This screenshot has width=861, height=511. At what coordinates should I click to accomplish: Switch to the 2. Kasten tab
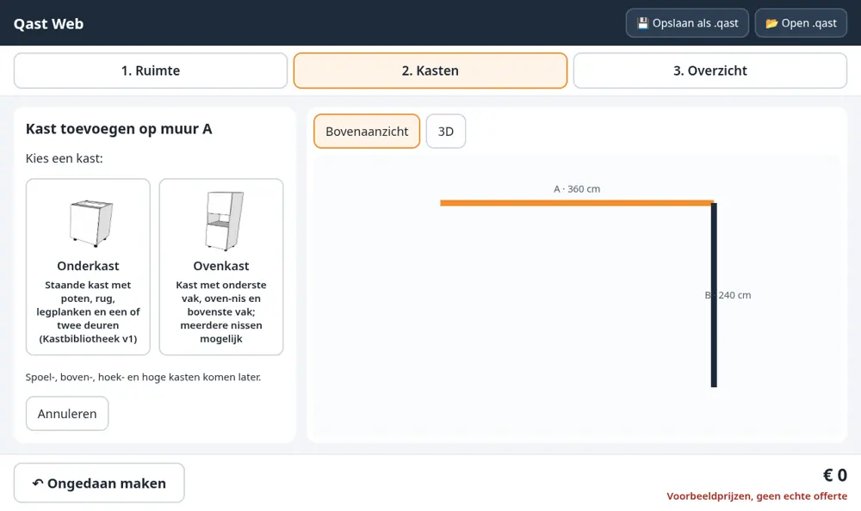pos(430,71)
